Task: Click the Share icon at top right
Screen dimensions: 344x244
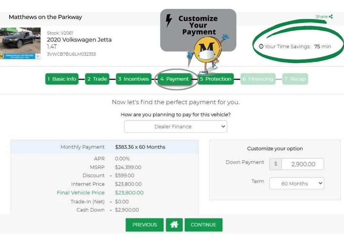Action: pyautogui.click(x=331, y=16)
